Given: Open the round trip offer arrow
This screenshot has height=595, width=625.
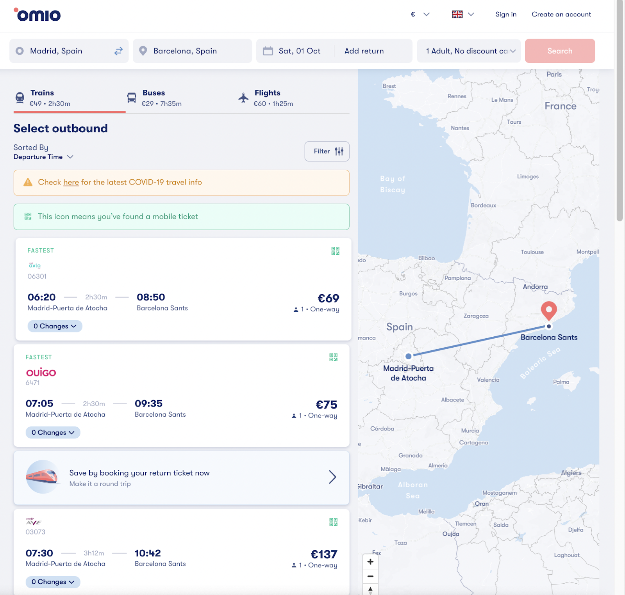Looking at the screenshot, I should (332, 477).
